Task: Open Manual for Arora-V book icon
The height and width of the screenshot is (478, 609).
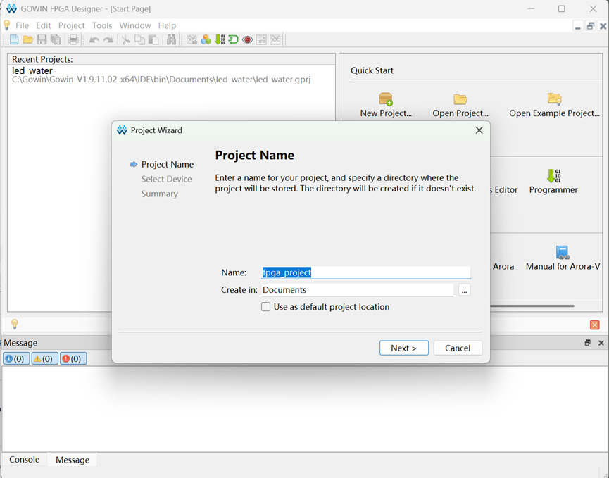Action: 563,253
